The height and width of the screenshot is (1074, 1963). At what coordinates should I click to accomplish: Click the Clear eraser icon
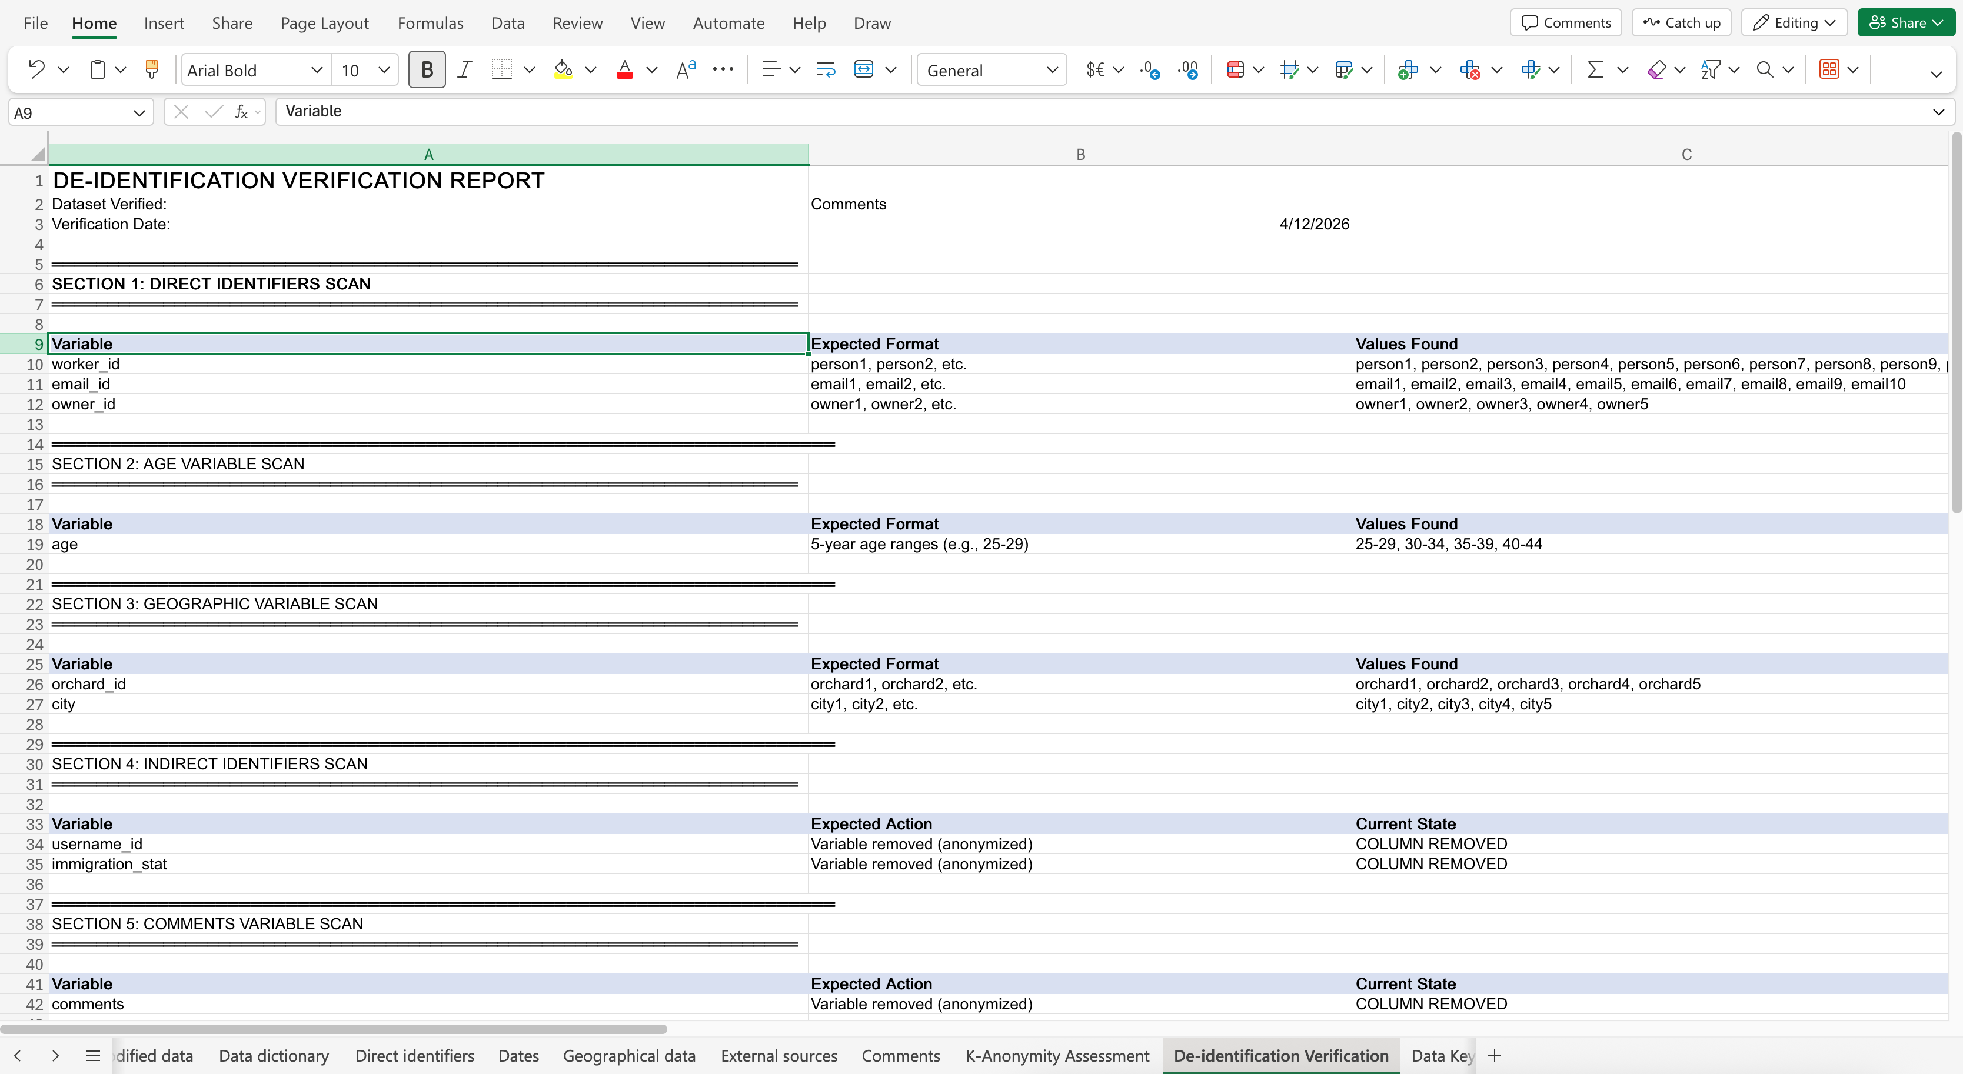[1656, 70]
